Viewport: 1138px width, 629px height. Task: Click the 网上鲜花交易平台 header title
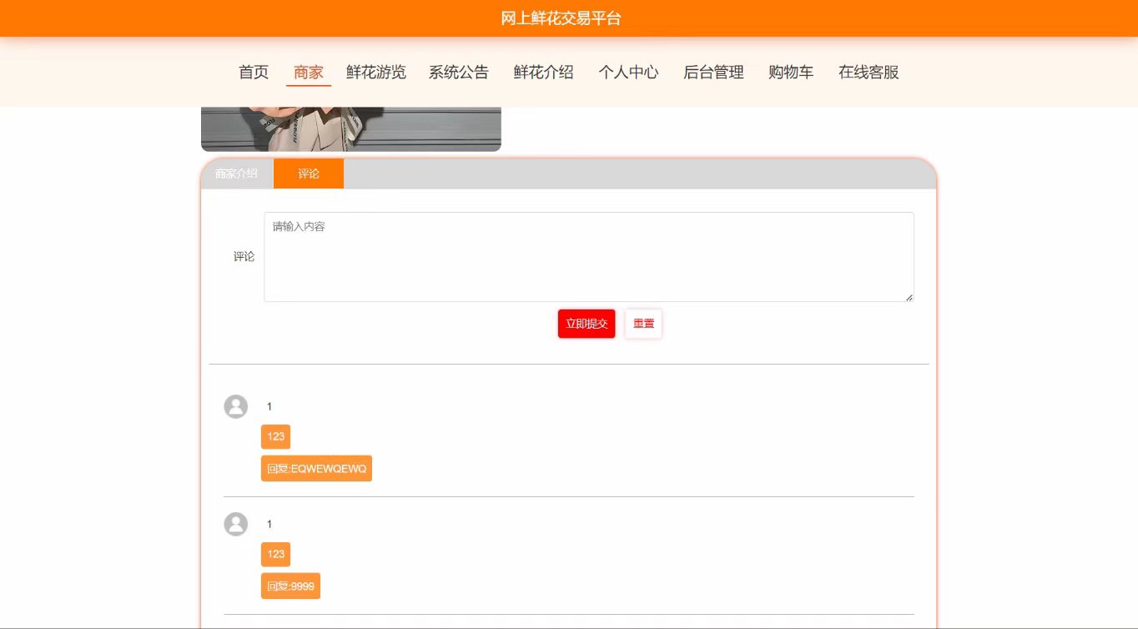pos(561,18)
